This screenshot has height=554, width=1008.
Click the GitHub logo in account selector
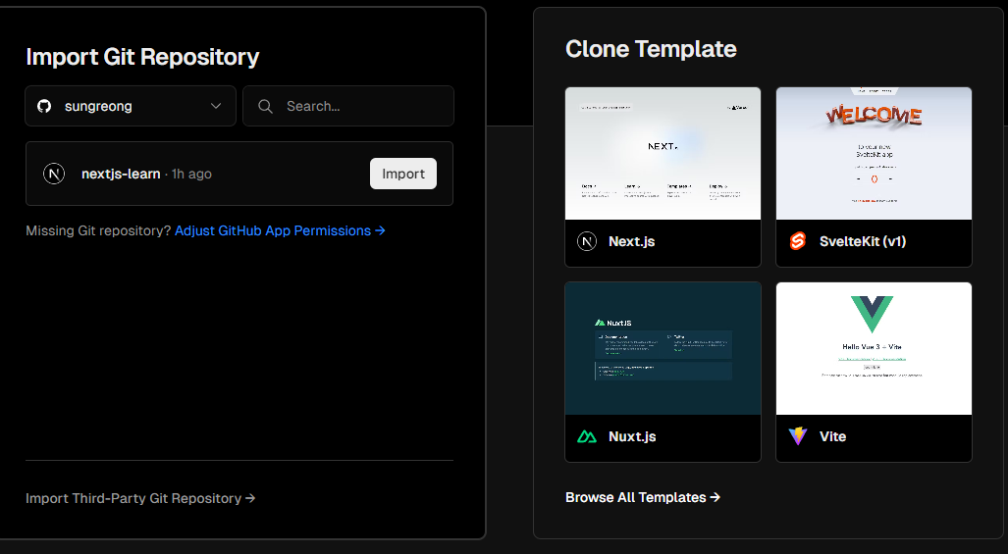(x=44, y=106)
